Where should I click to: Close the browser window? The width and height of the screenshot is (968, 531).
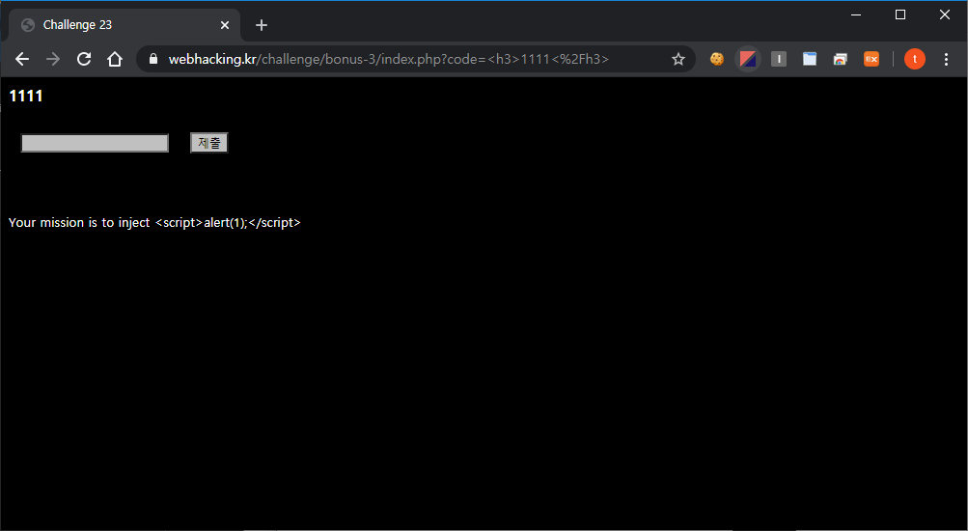pyautogui.click(x=945, y=14)
